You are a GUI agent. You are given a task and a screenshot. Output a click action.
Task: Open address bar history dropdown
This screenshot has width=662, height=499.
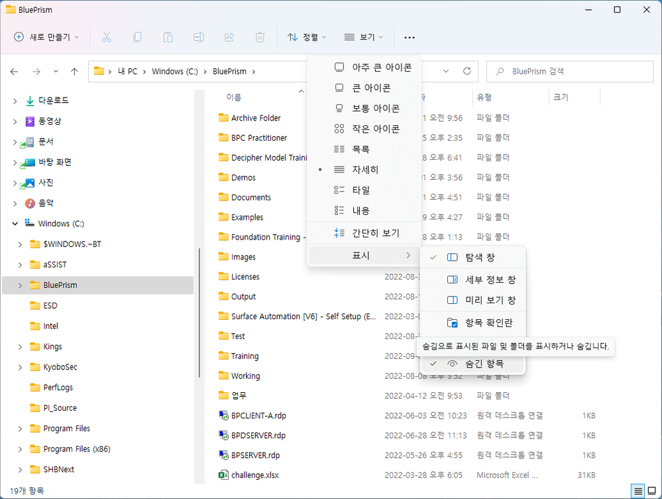[x=446, y=71]
